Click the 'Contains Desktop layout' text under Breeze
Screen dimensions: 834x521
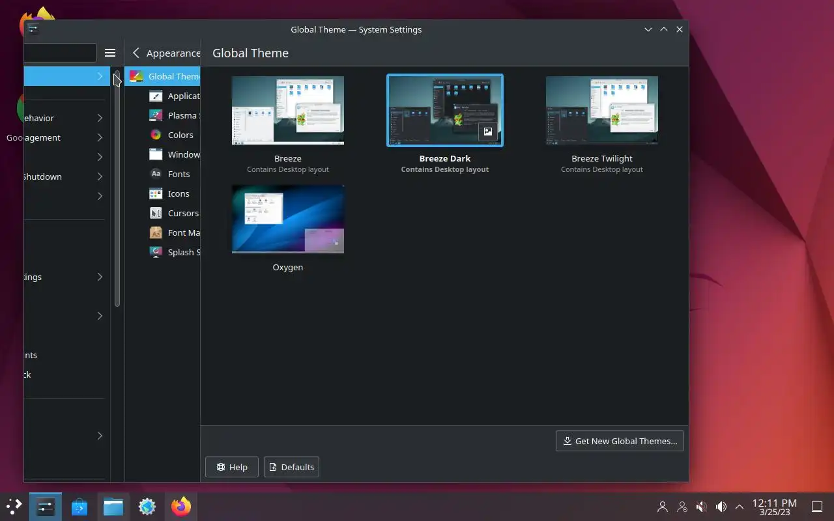(x=288, y=169)
